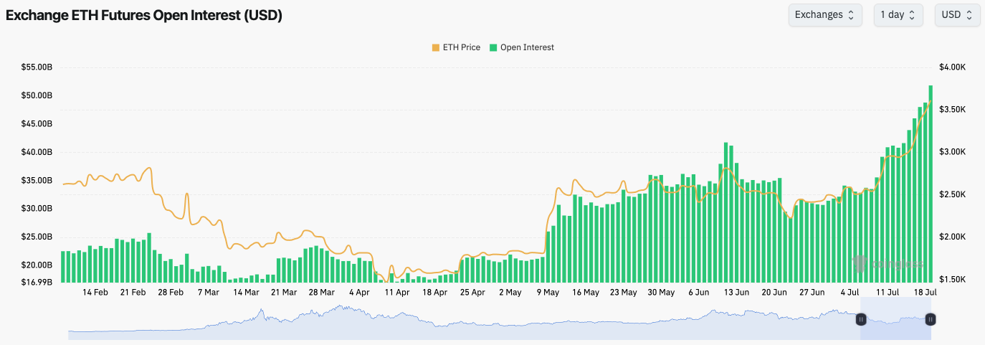The height and width of the screenshot is (345, 985).
Task: Click the 14 Feb date label
Action: coord(95,293)
